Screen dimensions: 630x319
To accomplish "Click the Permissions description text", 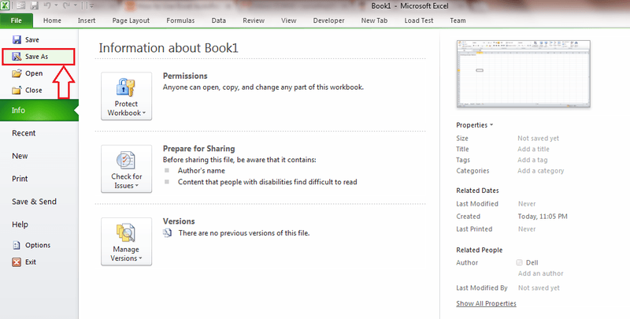I will click(263, 87).
